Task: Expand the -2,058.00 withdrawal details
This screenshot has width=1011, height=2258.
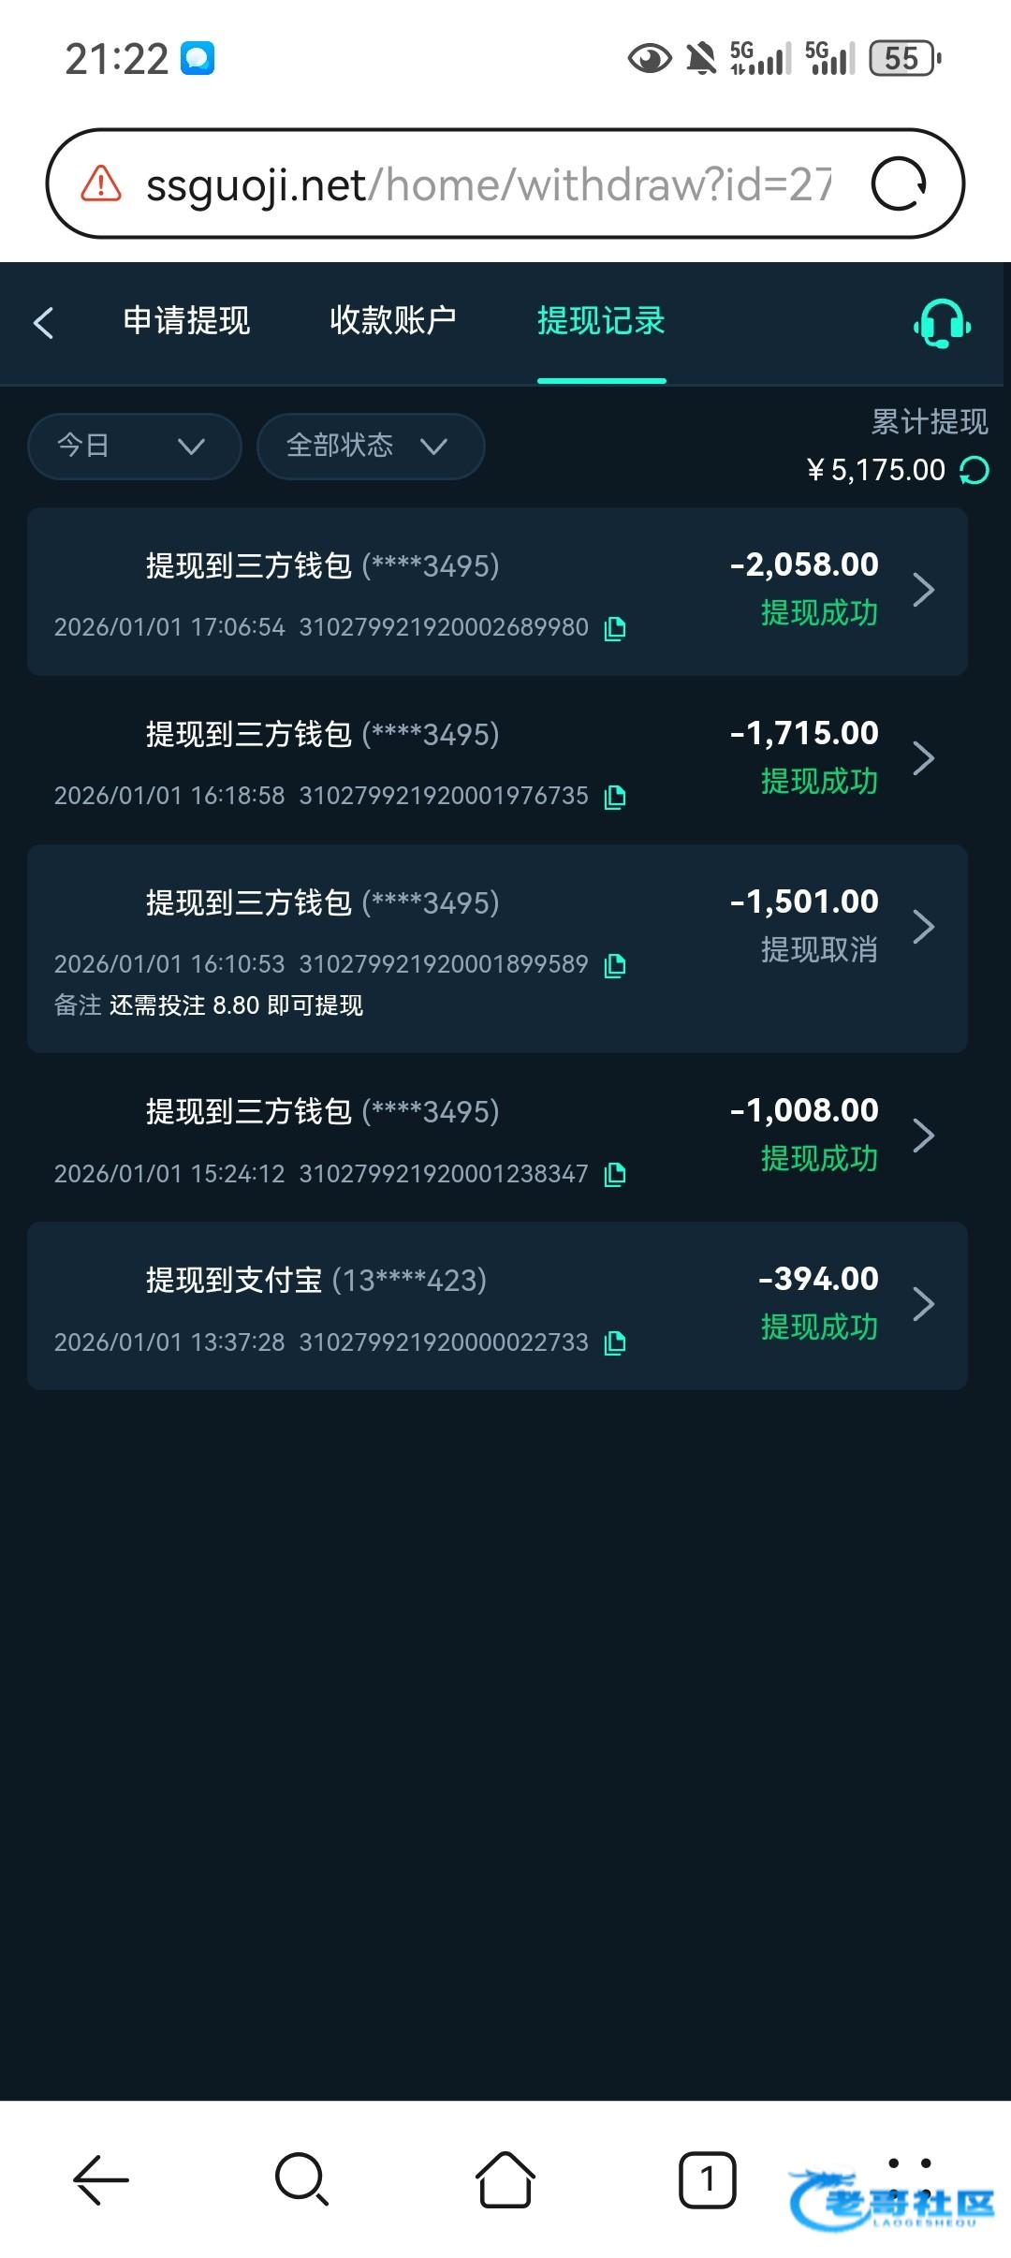Action: [x=923, y=590]
